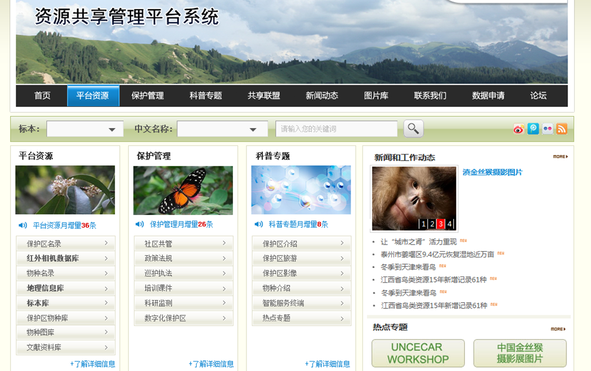
Task: Click the blue P social icon
Action: pos(533,129)
